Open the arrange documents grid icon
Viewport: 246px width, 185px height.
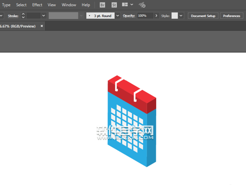[x=125, y=5]
